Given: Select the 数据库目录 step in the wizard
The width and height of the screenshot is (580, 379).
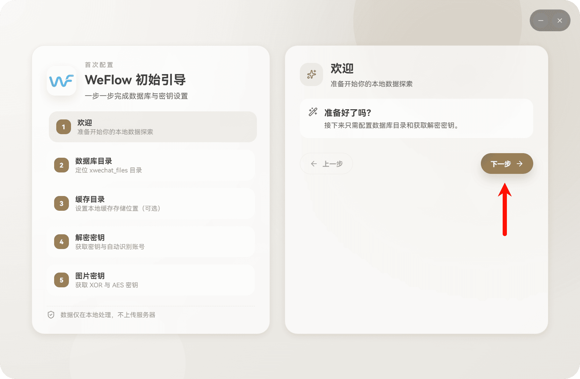Looking at the screenshot, I should click(153, 165).
